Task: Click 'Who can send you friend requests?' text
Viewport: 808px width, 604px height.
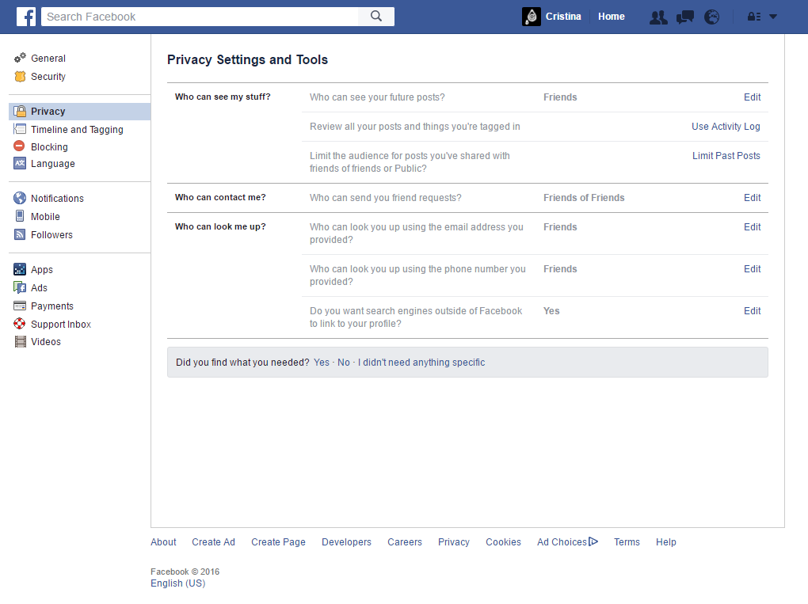Action: tap(386, 198)
